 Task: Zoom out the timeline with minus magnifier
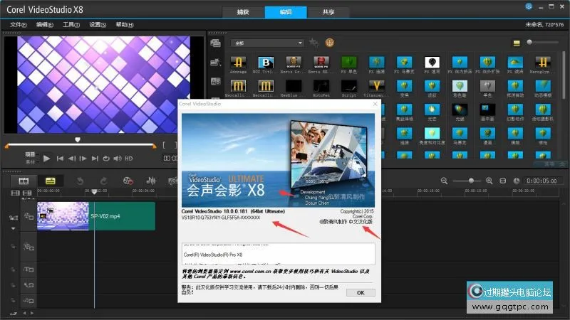(444, 181)
